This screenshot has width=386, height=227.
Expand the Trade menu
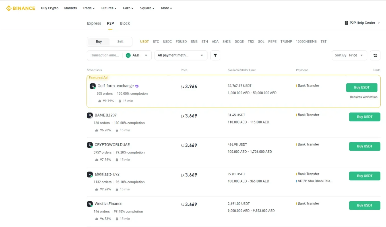coord(89,8)
